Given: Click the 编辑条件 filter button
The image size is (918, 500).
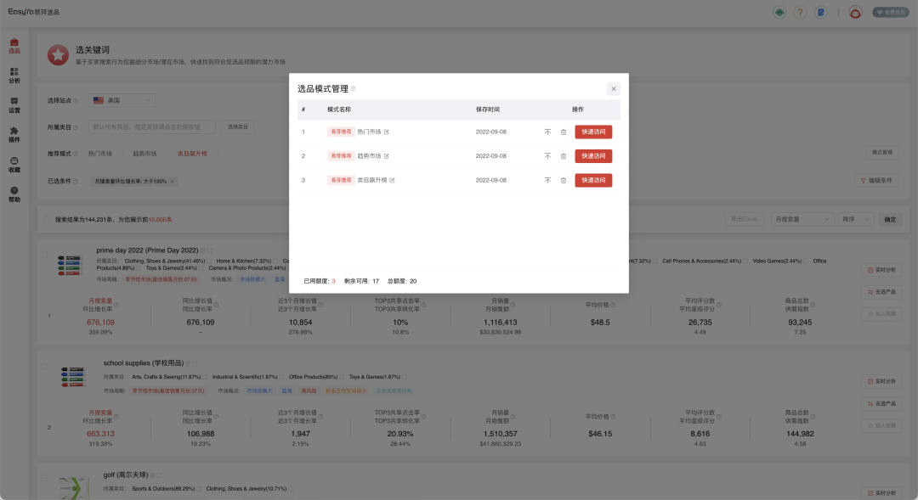Looking at the screenshot, I should pos(875,181).
